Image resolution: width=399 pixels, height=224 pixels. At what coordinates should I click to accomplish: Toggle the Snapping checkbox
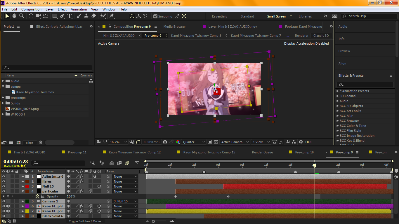pos(155,16)
